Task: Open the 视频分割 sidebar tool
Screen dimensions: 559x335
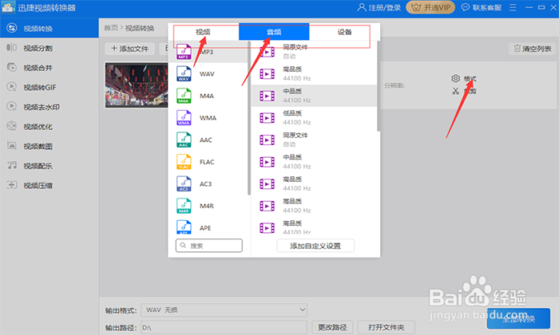Action: pos(50,48)
